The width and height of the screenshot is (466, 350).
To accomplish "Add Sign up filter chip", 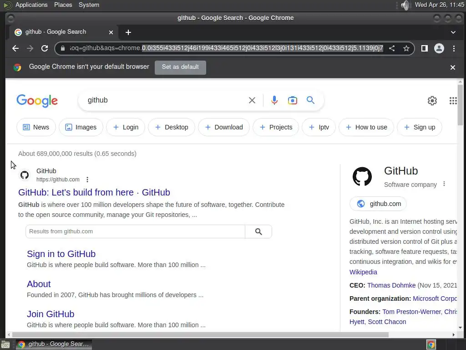I will click(x=419, y=127).
